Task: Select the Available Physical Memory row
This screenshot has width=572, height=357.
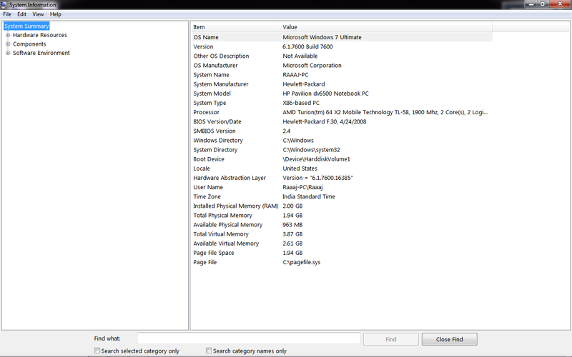Action: coord(342,225)
